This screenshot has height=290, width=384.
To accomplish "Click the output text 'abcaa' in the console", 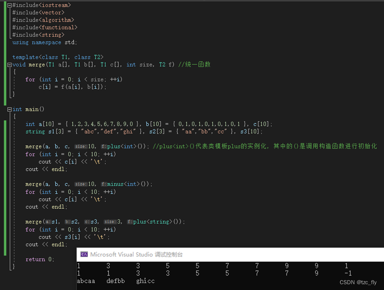I will click(85, 281).
